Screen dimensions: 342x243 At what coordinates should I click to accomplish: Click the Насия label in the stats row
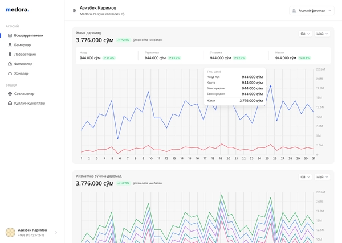280,53
